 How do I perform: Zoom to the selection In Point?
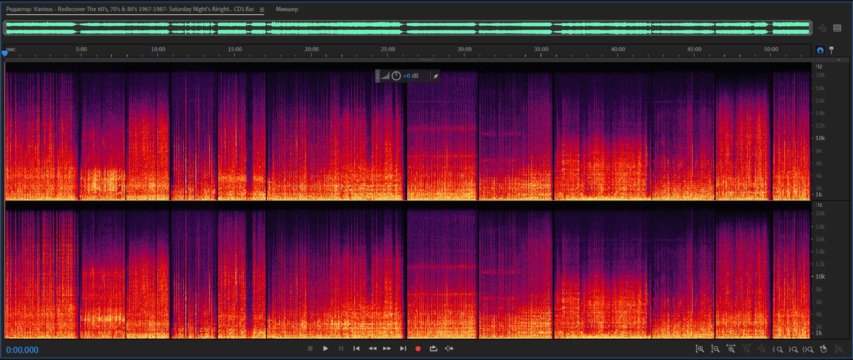[778, 349]
